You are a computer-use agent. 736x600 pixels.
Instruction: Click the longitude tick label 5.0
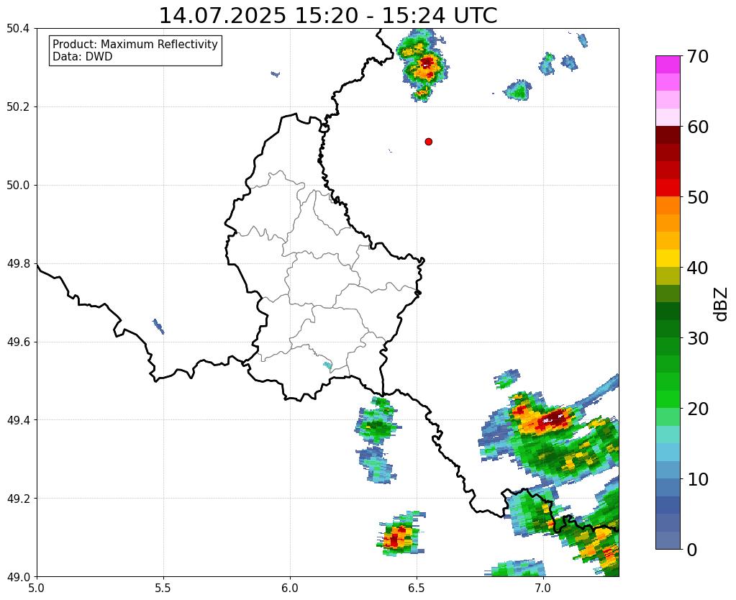pyautogui.click(x=37, y=588)
